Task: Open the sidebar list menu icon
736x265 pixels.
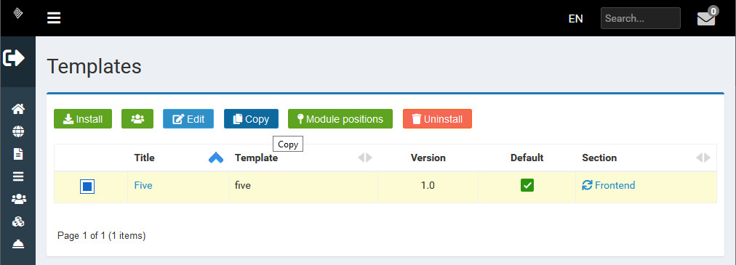Action: (x=18, y=176)
